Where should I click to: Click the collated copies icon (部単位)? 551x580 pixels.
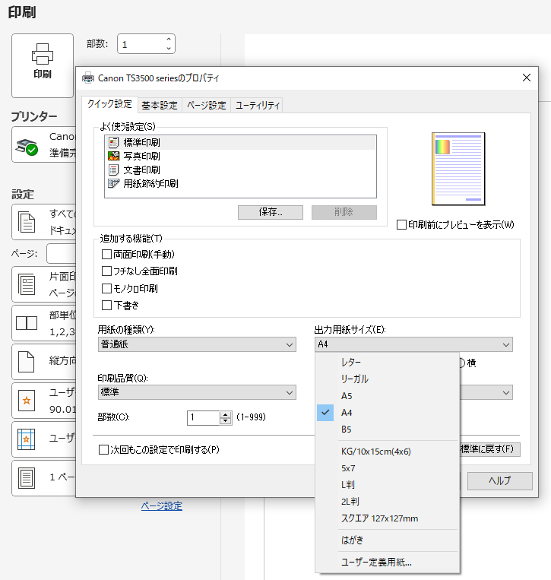(x=27, y=323)
